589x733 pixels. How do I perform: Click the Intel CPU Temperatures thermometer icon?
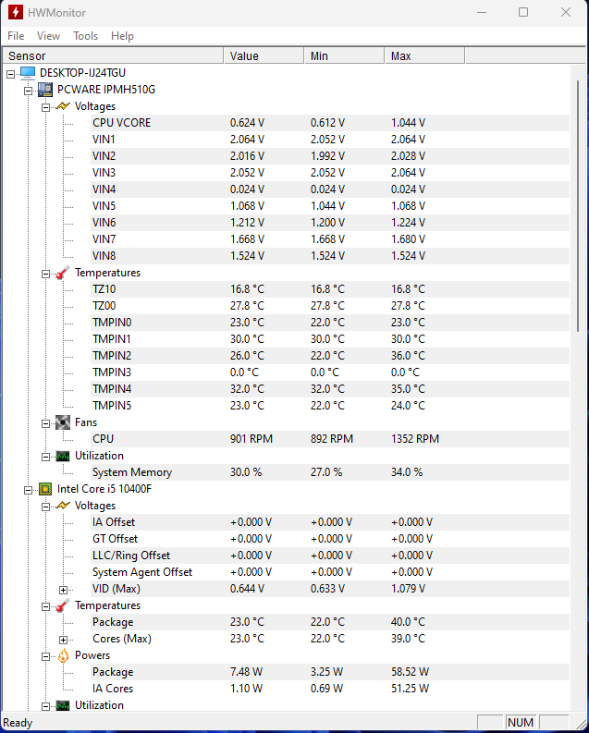click(63, 605)
